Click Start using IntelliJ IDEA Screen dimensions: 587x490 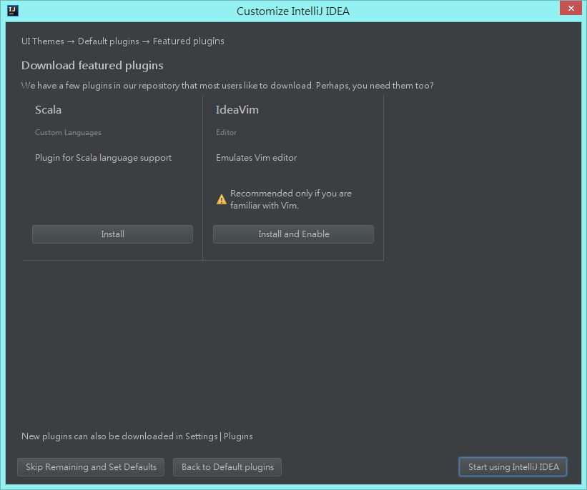[513, 467]
